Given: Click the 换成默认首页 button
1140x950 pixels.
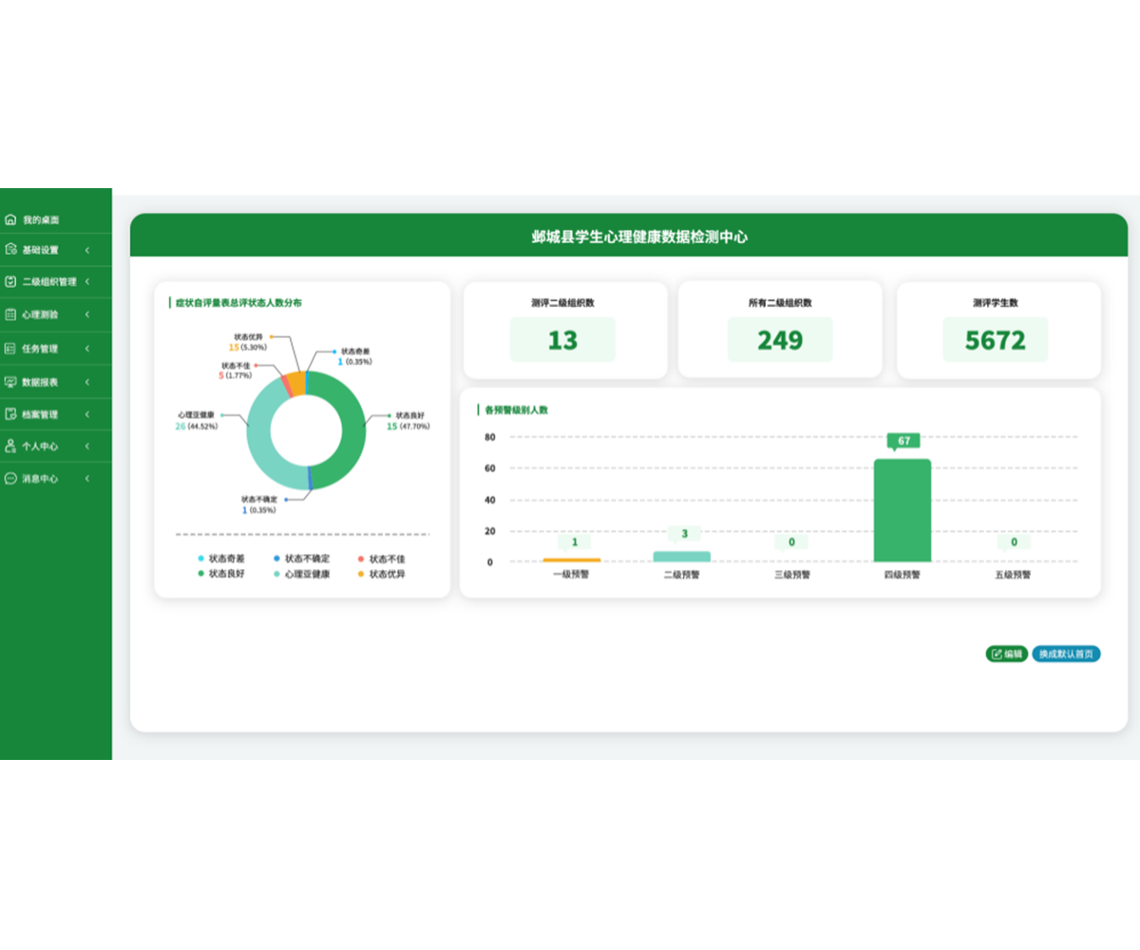Looking at the screenshot, I should coord(1066,654).
